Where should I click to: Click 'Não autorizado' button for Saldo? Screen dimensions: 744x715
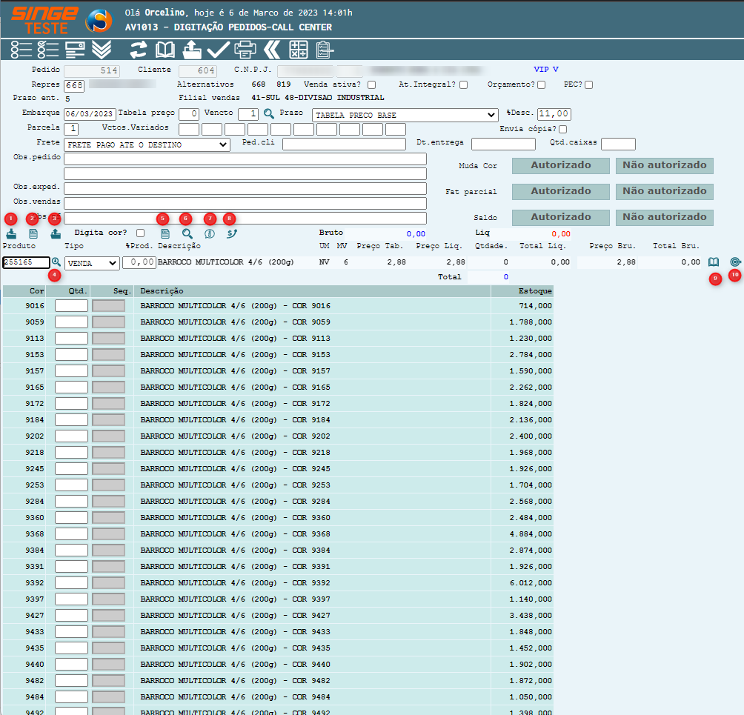[x=664, y=218]
